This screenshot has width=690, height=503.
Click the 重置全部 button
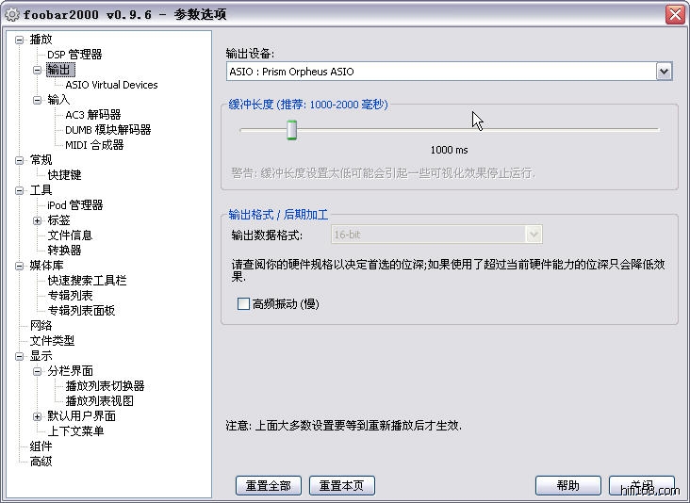[x=269, y=486]
